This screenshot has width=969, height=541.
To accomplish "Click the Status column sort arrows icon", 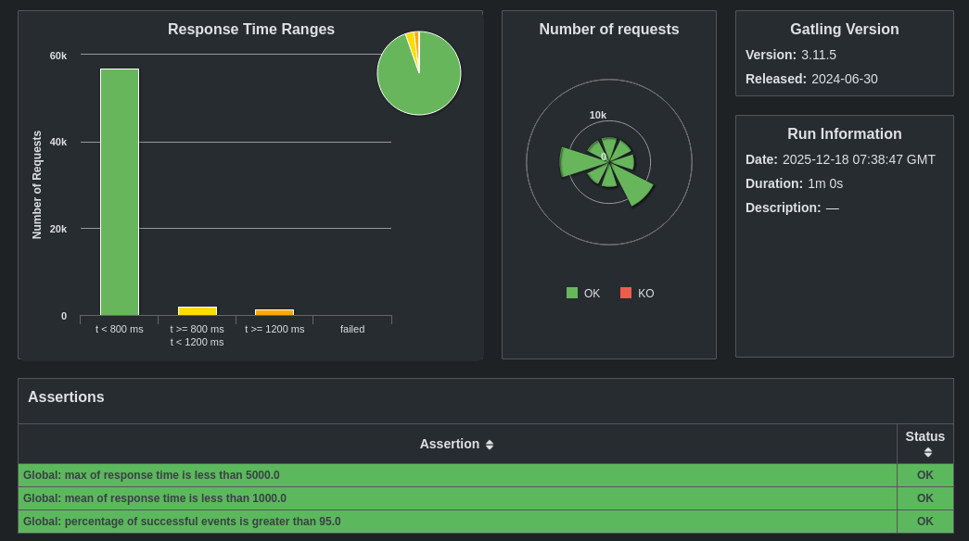I will pyautogui.click(x=927, y=453).
